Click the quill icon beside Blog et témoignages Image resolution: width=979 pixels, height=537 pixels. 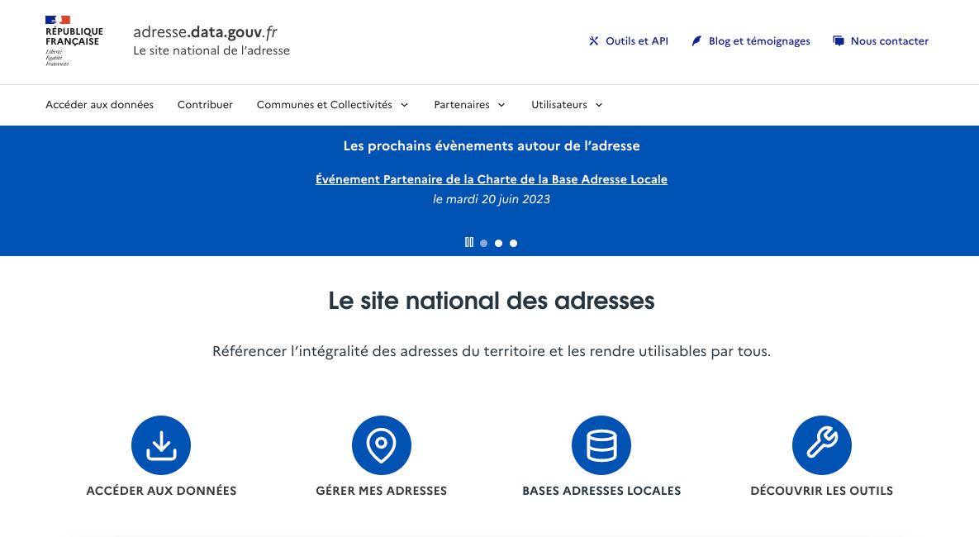coord(696,41)
